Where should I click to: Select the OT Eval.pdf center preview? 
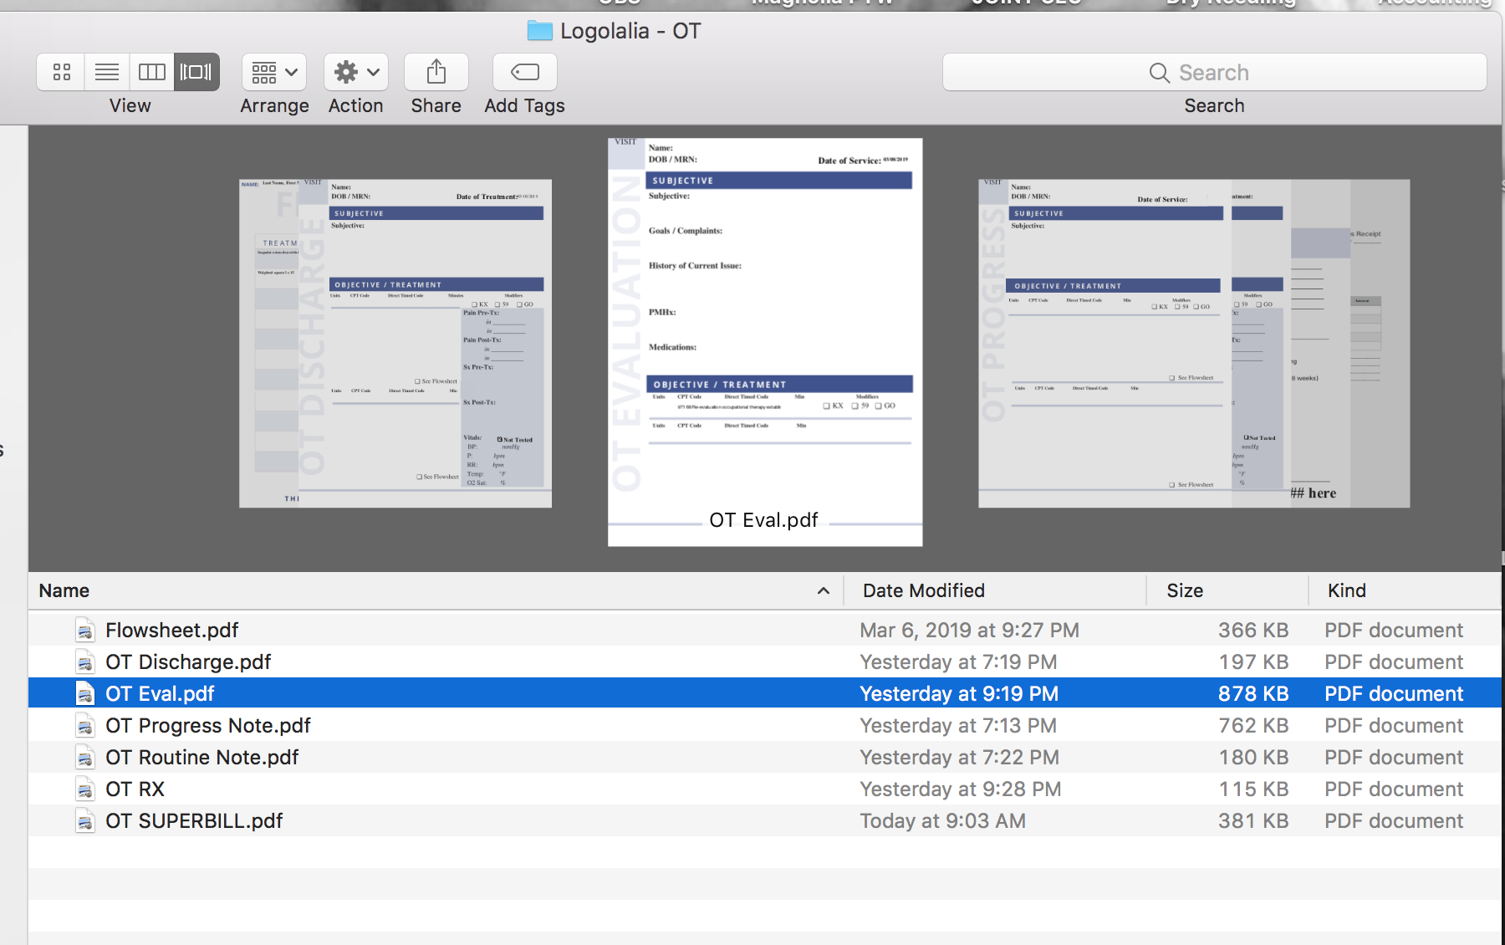765,342
